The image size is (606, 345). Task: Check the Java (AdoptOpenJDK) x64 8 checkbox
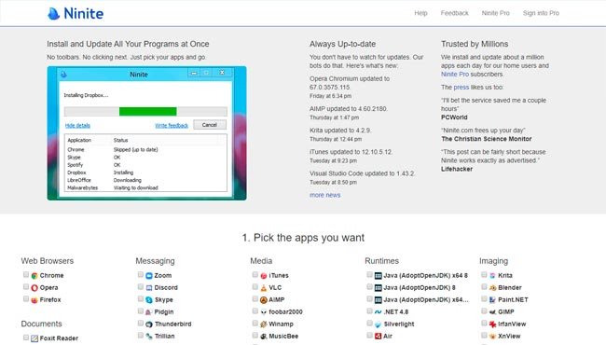369,275
